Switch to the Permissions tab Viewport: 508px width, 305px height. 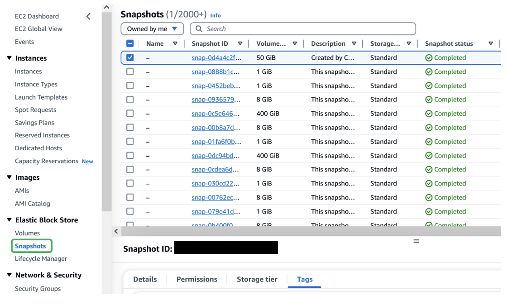pyautogui.click(x=196, y=279)
